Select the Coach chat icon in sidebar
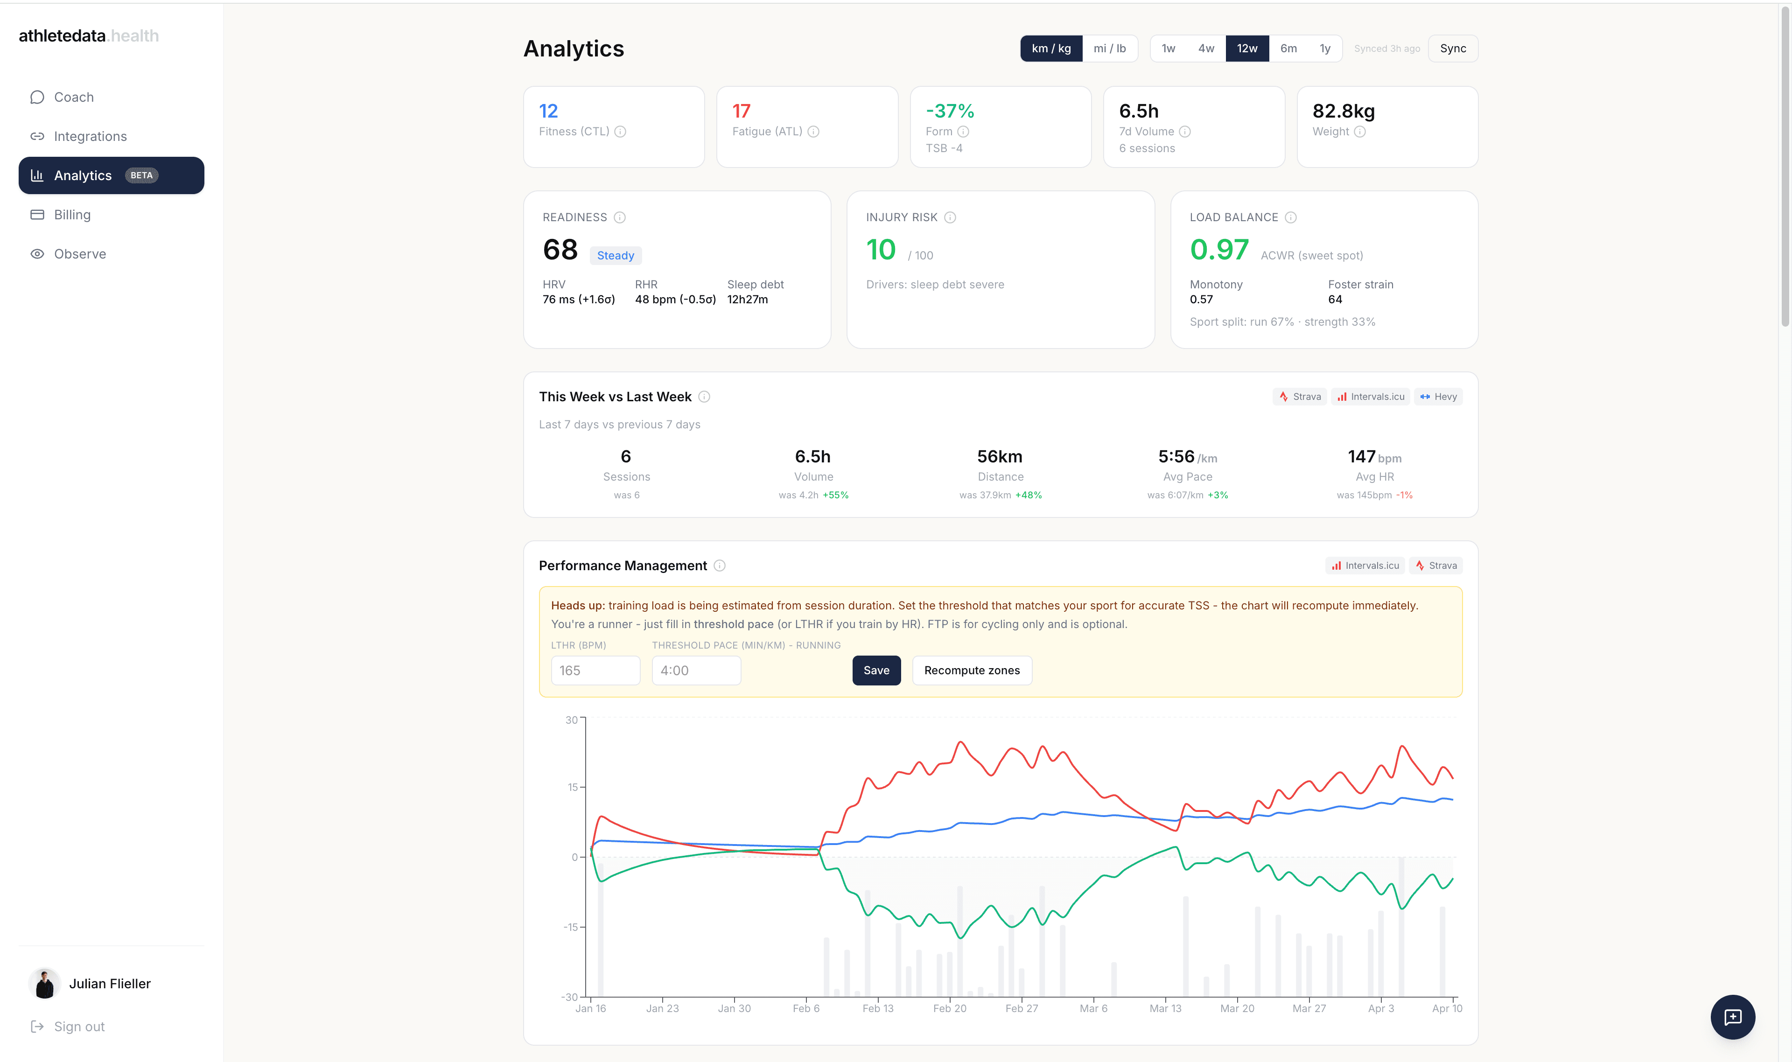The width and height of the screenshot is (1792, 1062). pos(37,97)
